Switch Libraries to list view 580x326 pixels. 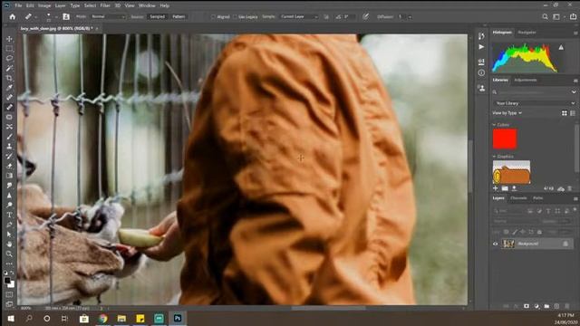pos(573,113)
